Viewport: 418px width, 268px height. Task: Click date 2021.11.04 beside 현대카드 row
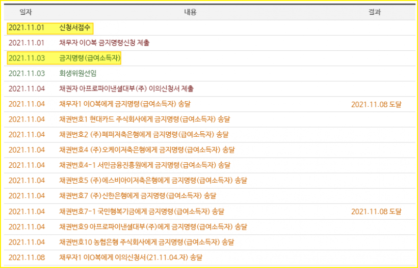[x=27, y=120]
